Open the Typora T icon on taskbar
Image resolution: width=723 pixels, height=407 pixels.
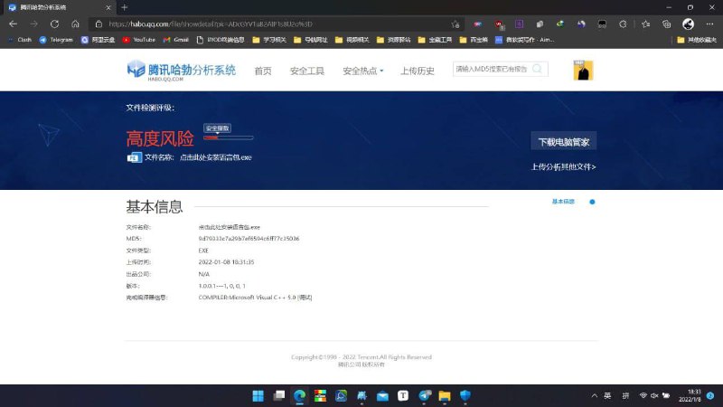coord(403,395)
